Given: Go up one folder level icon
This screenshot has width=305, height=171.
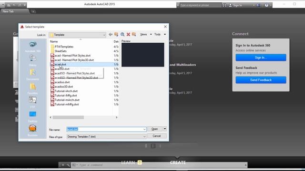Looking at the screenshot, I should coord(116,34).
